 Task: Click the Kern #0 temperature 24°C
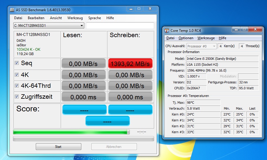(203, 114)
